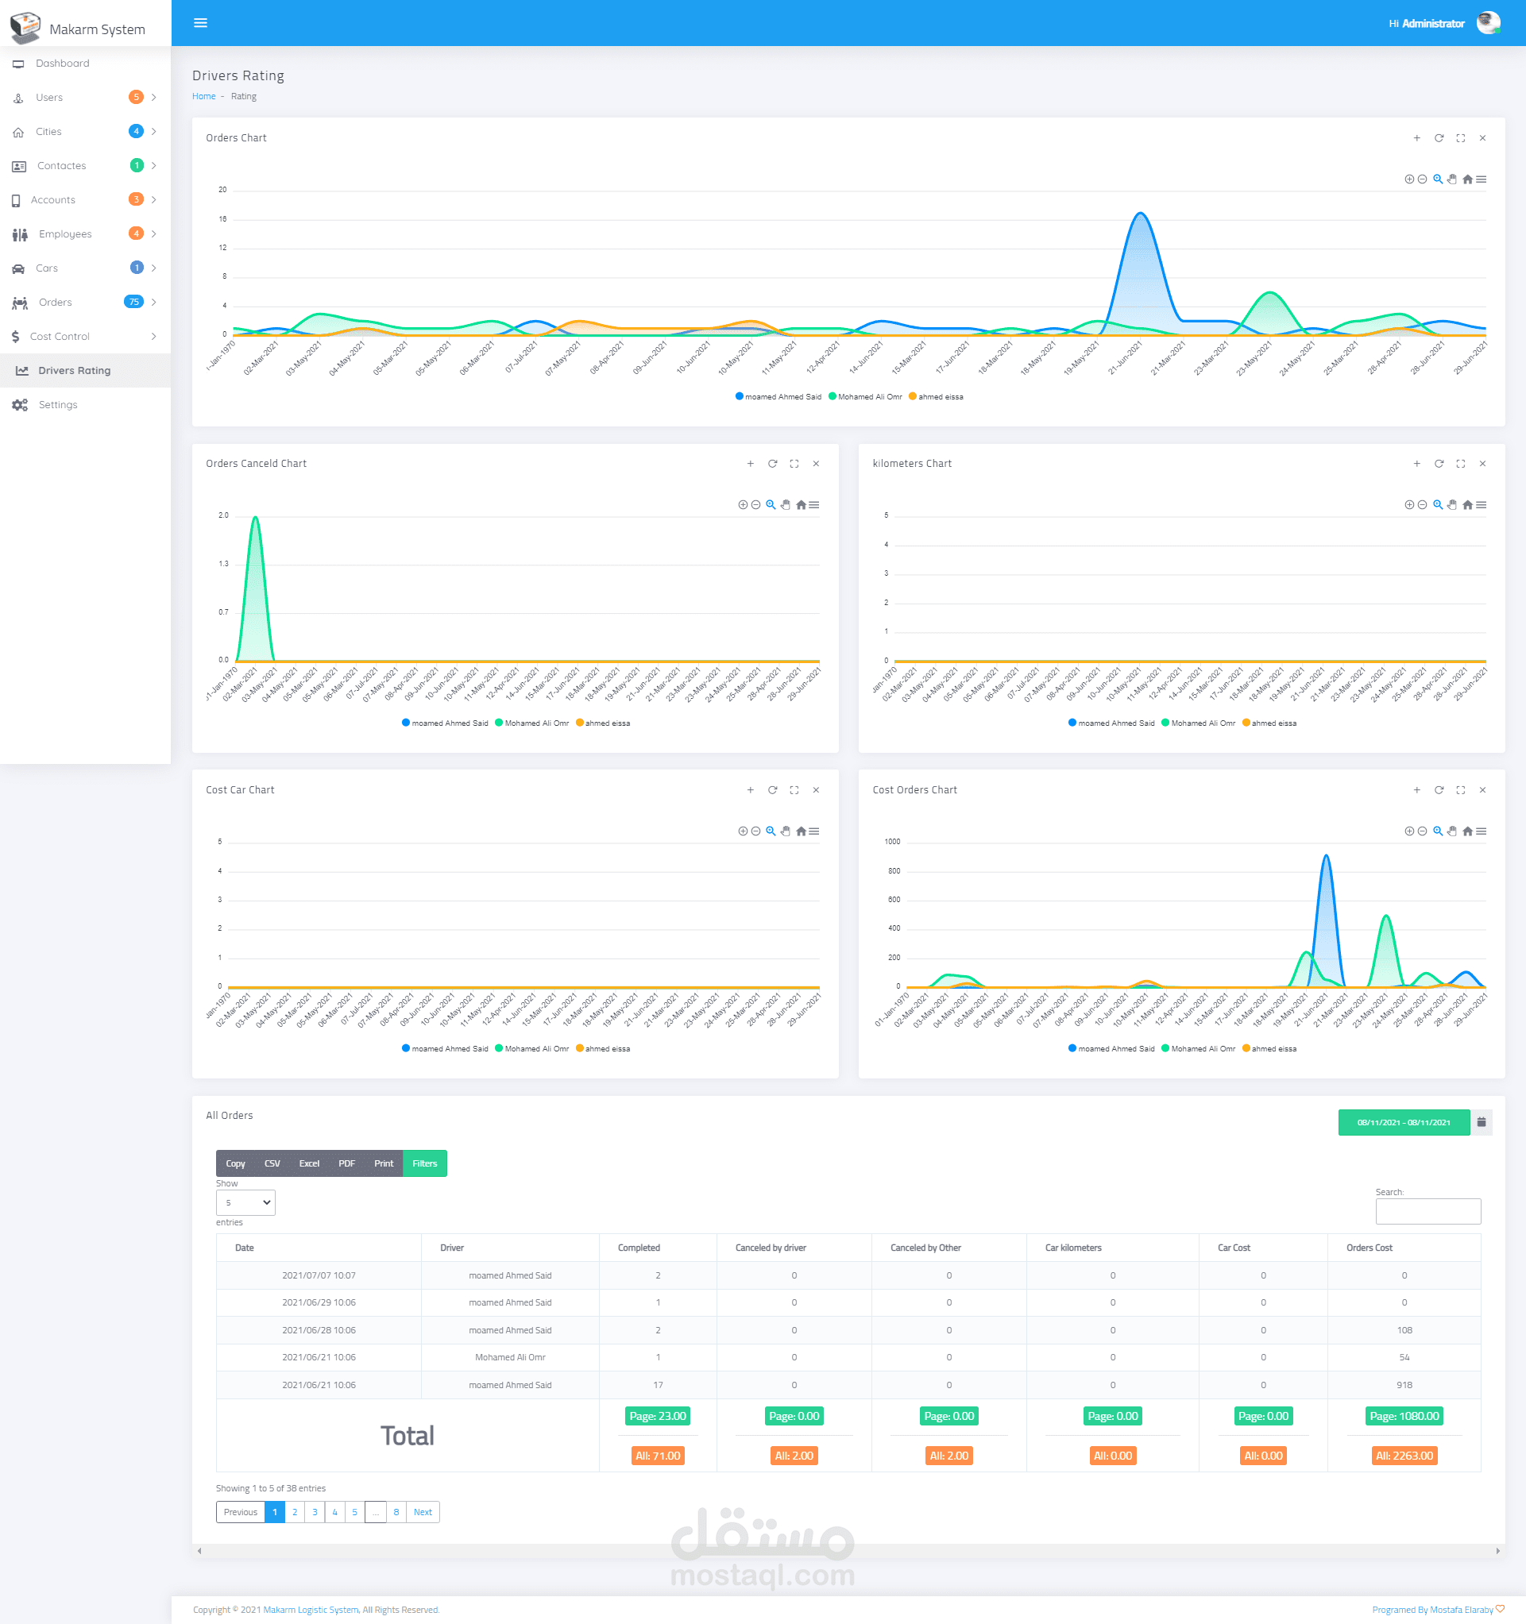1526x1624 pixels.
Task: Click the hamburger menu icon in header
Action: pos(200,23)
